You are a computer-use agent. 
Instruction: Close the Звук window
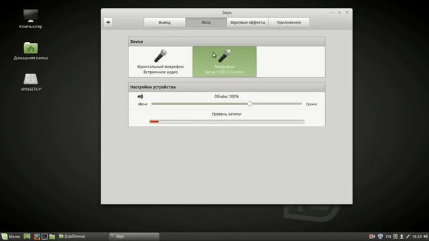pos(347,13)
